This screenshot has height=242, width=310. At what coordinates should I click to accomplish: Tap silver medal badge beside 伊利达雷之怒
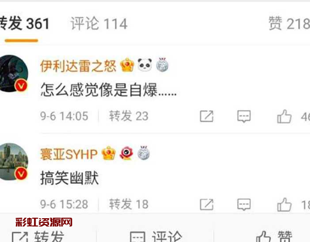(x=162, y=65)
